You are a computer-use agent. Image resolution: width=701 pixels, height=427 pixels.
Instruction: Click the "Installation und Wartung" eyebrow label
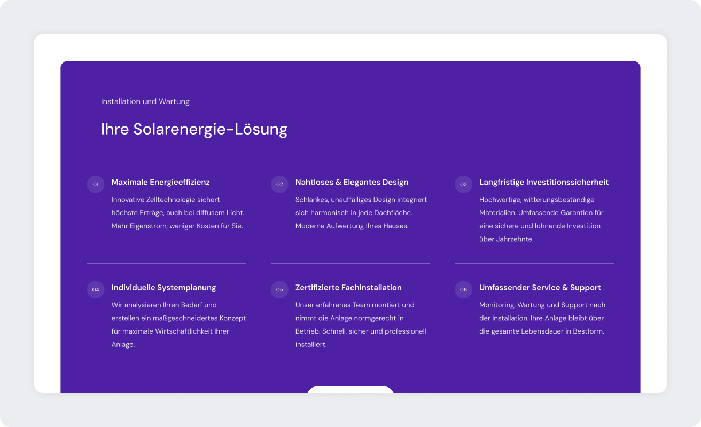tap(145, 101)
